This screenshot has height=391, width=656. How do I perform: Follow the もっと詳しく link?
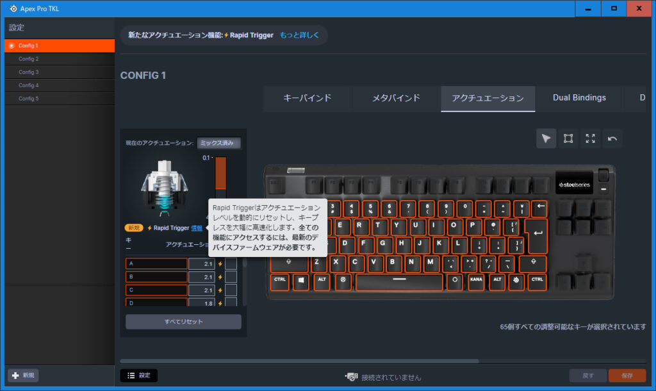click(x=299, y=35)
